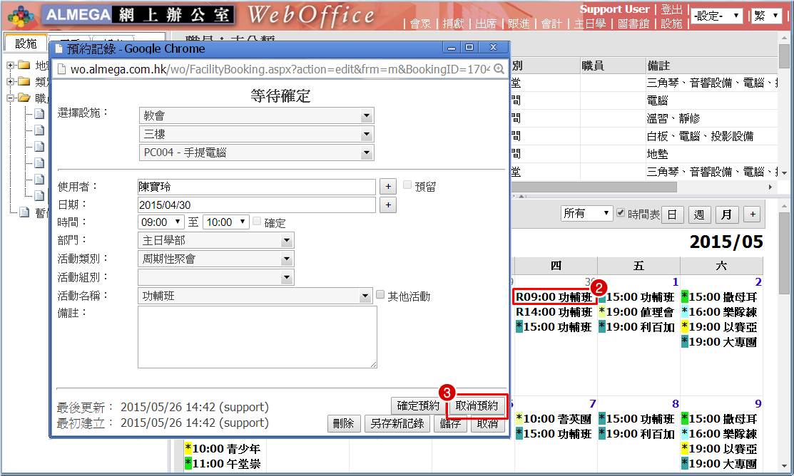Screen dimensions: 794x476
Task: Click the 備註 remarks text area
Action: [x=257, y=337]
